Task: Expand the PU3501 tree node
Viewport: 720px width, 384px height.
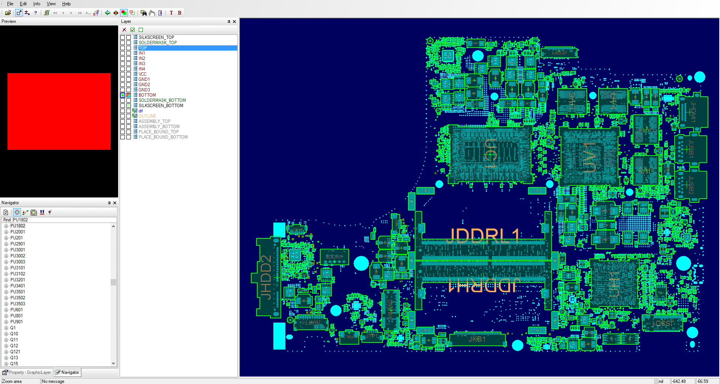Action: point(6,292)
